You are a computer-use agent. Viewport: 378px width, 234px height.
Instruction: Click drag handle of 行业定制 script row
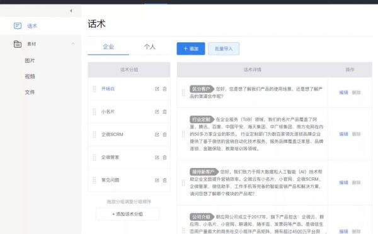[183, 134]
